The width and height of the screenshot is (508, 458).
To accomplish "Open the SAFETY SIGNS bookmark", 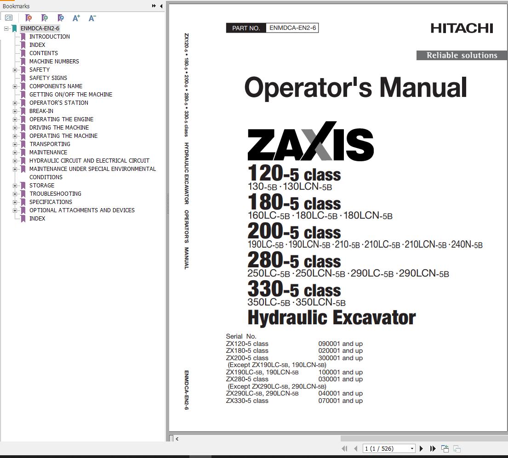I will click(x=48, y=78).
